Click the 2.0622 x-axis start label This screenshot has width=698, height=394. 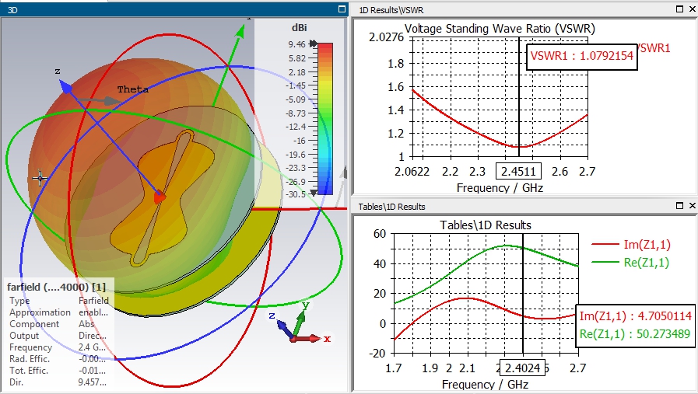[412, 172]
